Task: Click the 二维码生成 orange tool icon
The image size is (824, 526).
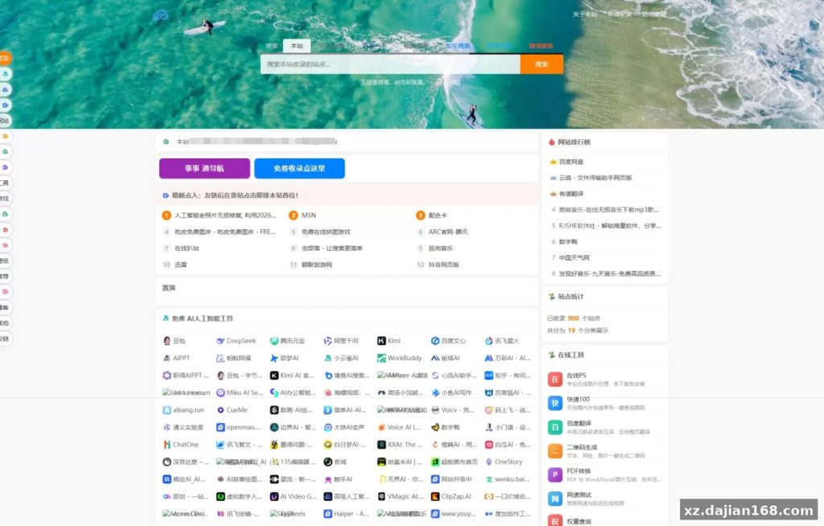Action: point(555,451)
